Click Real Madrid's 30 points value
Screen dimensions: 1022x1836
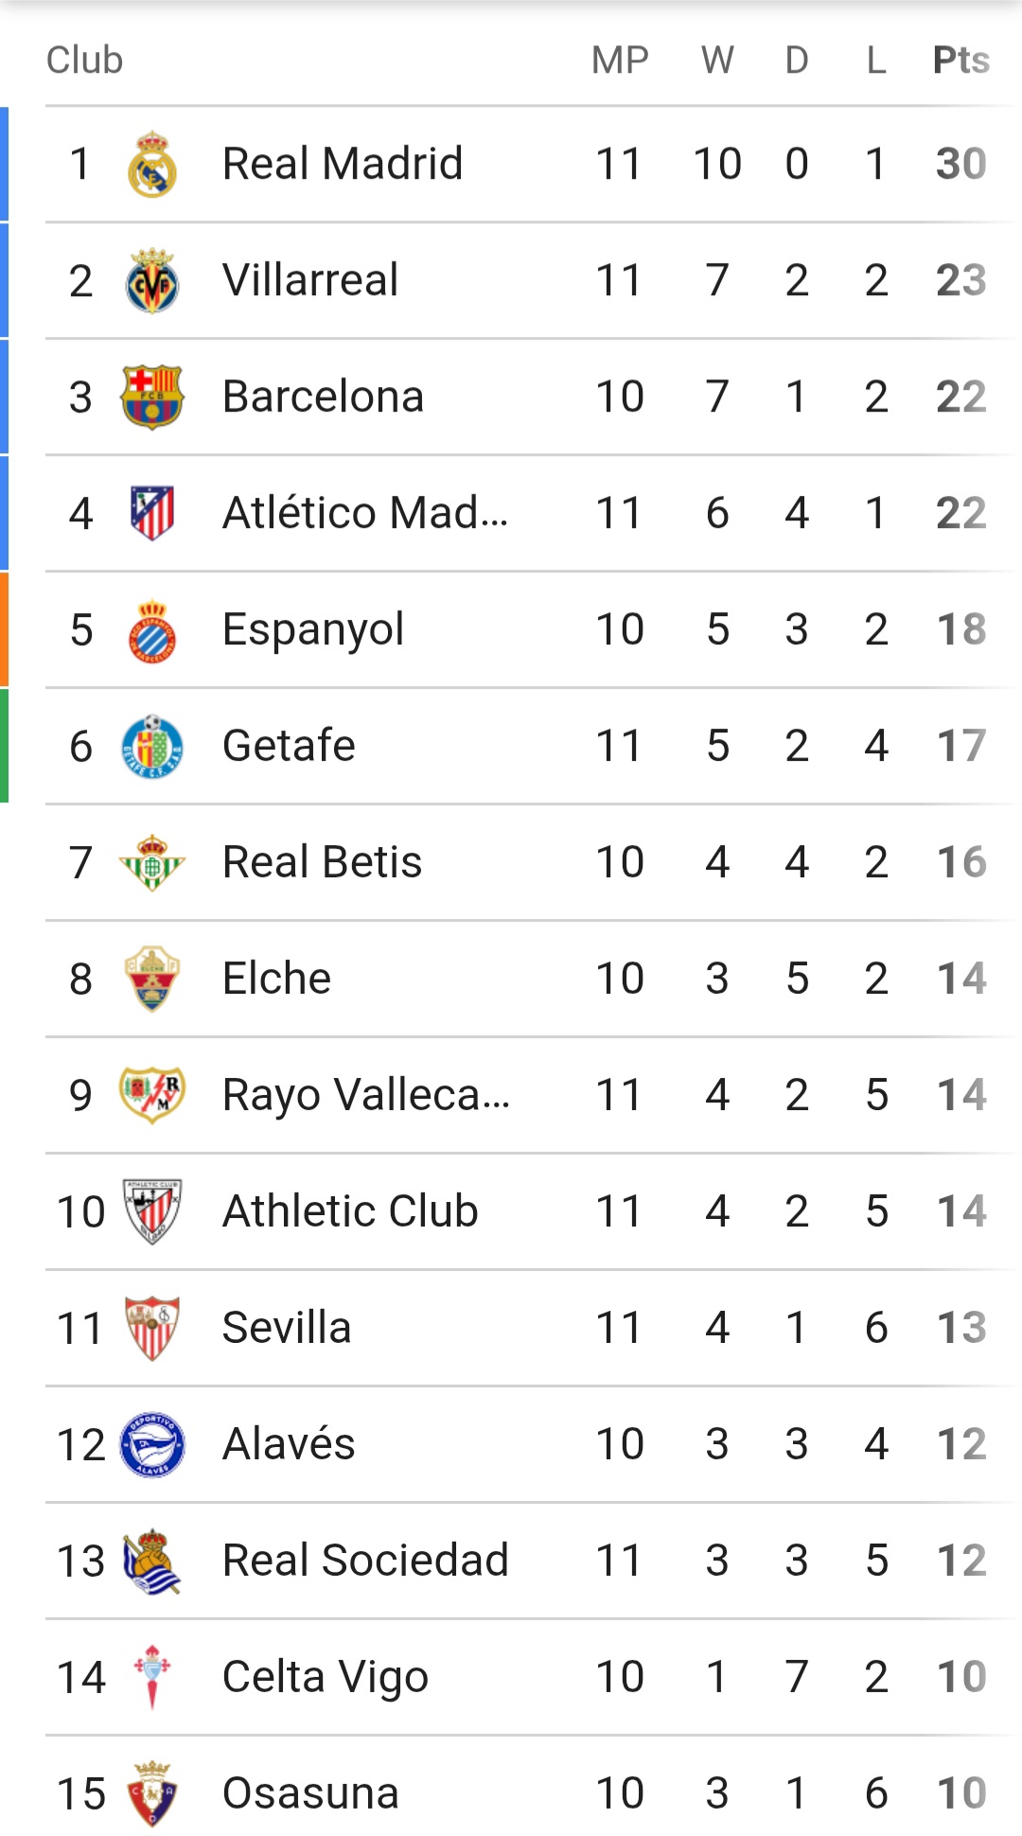[x=960, y=165]
